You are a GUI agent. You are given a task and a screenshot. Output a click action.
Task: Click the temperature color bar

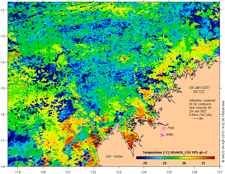[175, 158]
